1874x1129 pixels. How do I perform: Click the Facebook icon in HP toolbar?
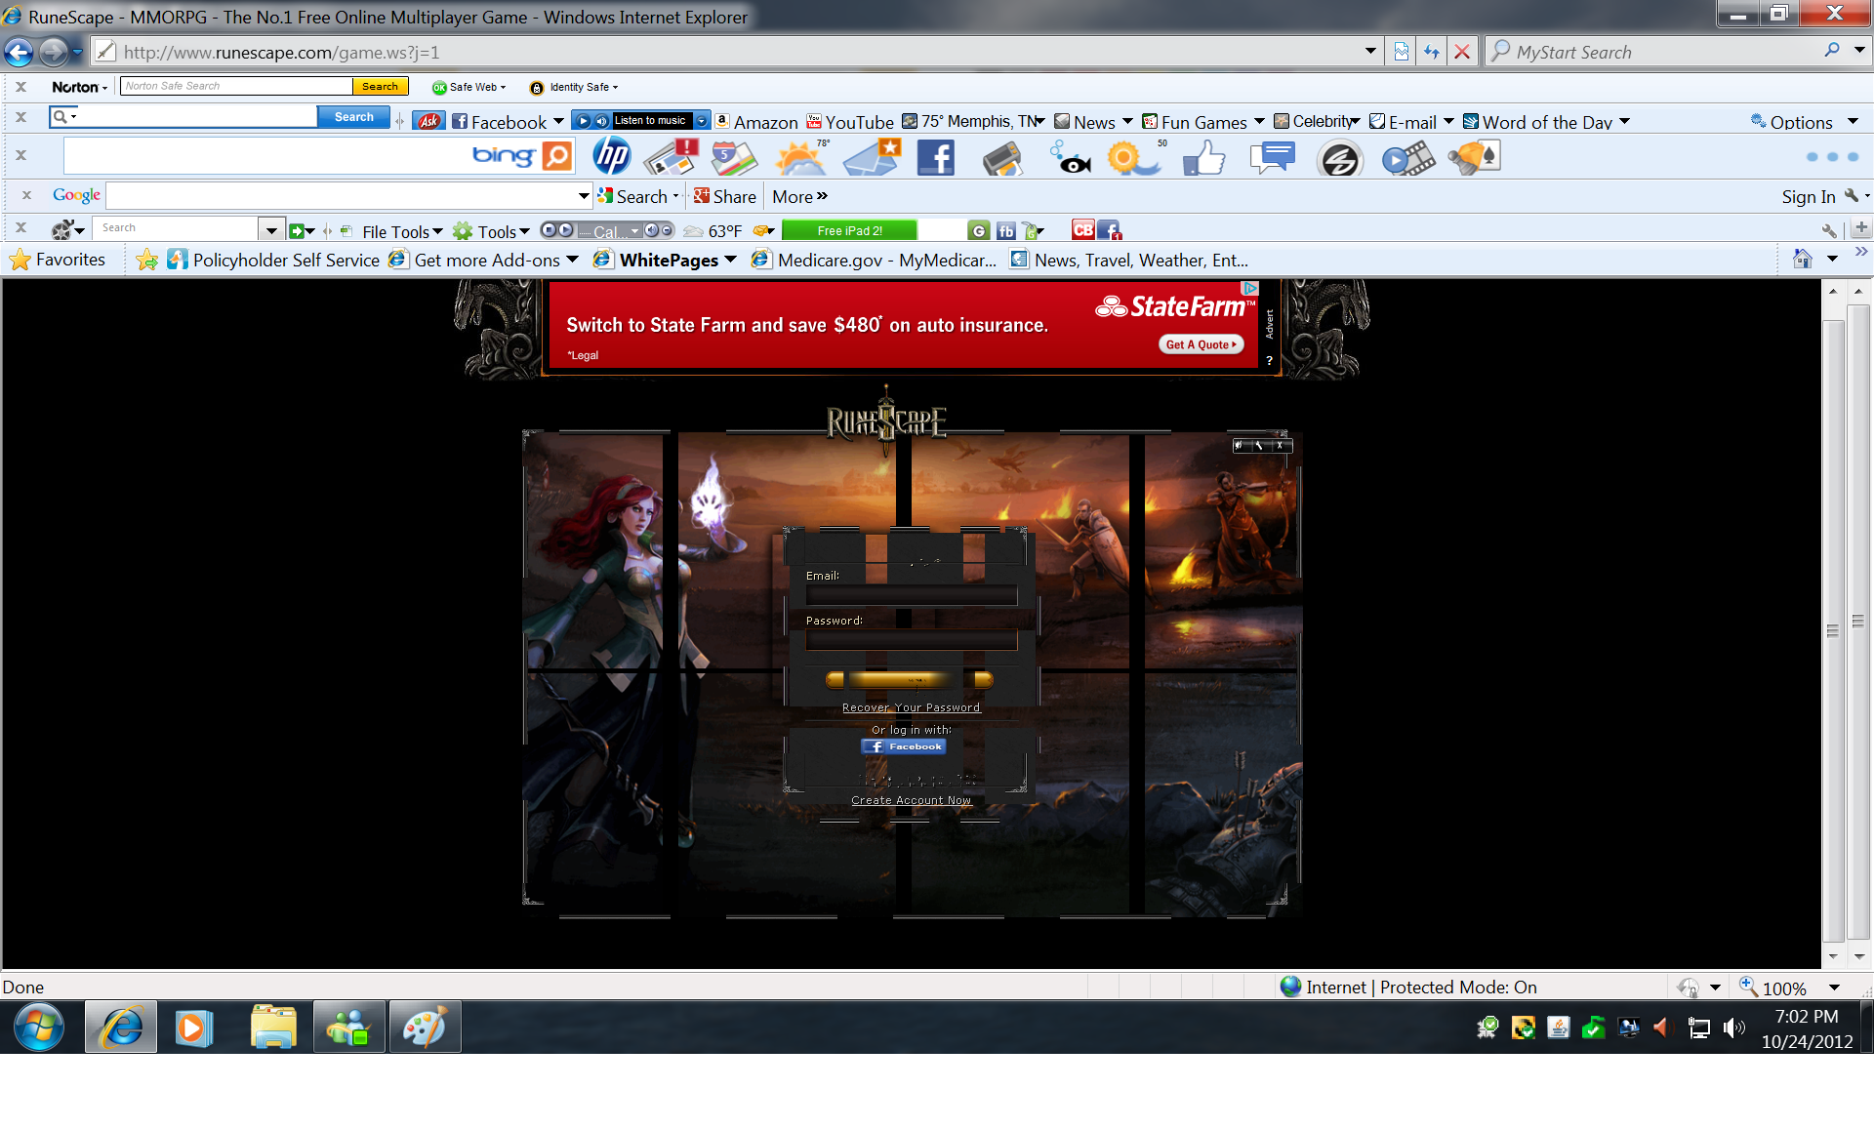point(935,157)
